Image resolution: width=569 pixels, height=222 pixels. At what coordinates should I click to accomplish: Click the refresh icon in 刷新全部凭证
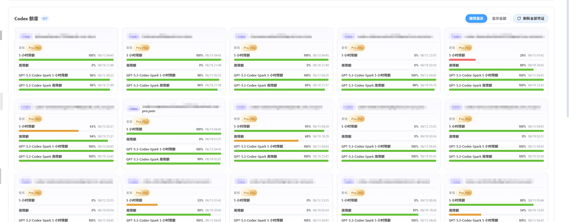519,18
